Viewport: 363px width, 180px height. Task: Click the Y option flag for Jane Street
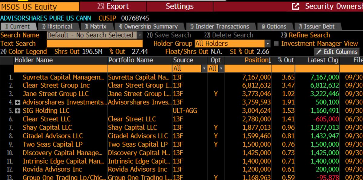click(216, 94)
